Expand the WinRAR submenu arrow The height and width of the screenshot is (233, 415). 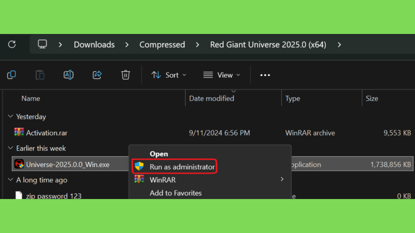[x=282, y=179]
